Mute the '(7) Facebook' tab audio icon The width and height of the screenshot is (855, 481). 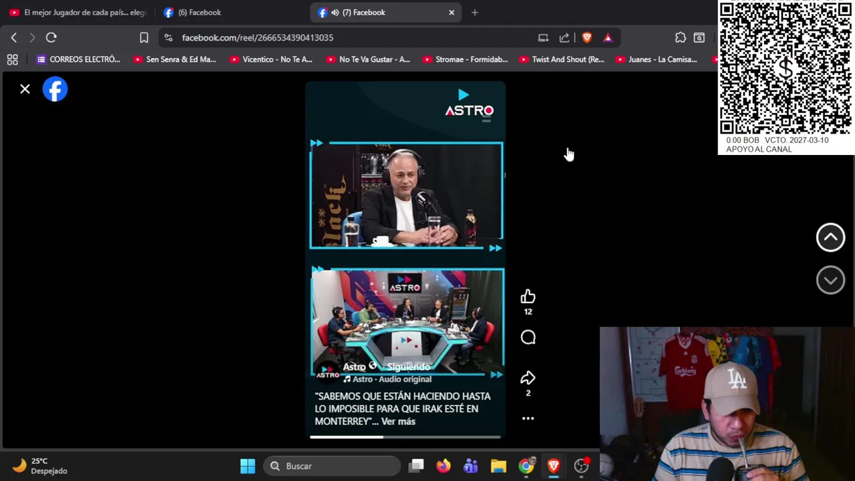point(335,12)
